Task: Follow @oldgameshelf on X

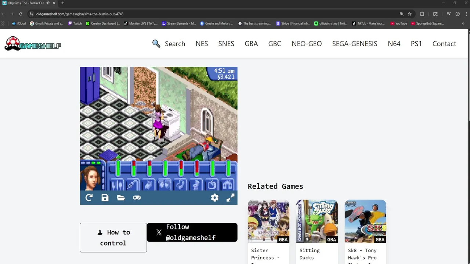Action: (x=192, y=232)
